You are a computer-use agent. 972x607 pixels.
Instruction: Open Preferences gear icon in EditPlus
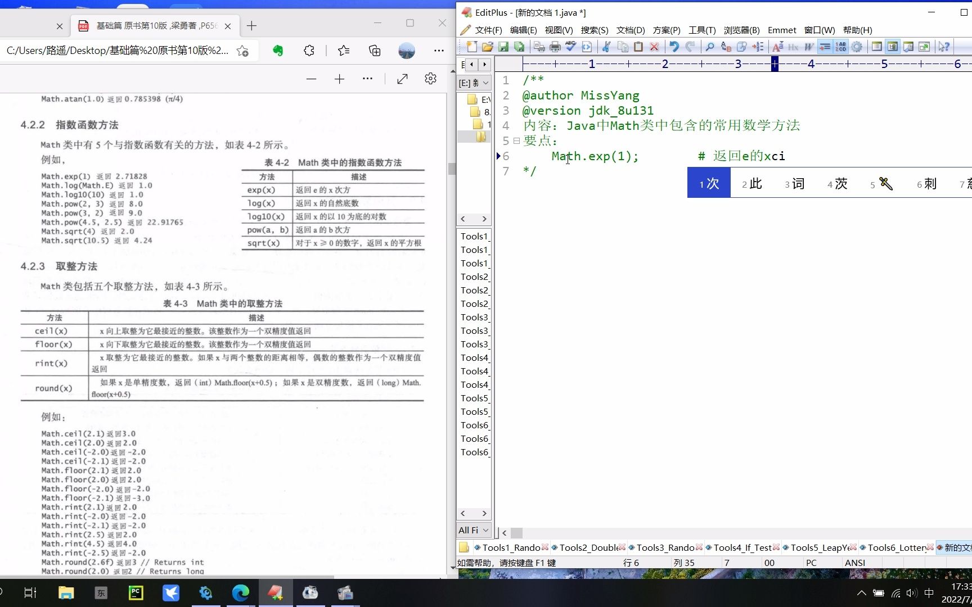856,47
